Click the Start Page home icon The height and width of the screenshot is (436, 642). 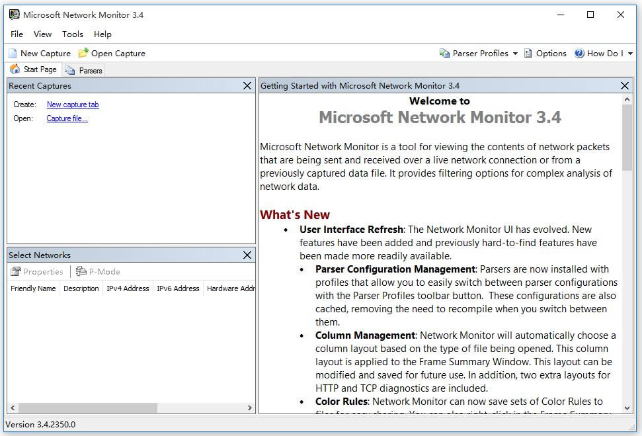pyautogui.click(x=15, y=69)
